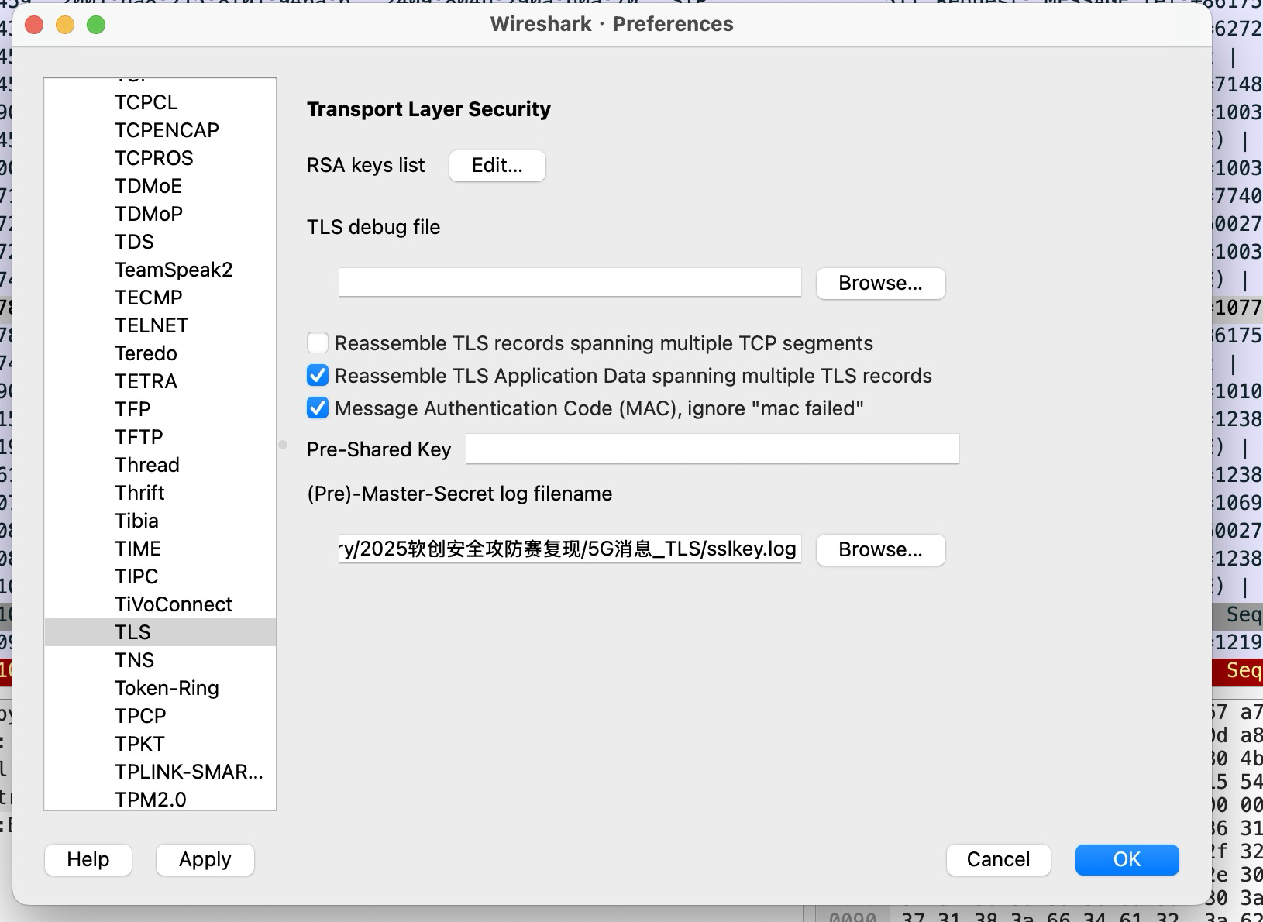Focus the TLS debug file path field
The width and height of the screenshot is (1263, 922).
[x=570, y=283]
